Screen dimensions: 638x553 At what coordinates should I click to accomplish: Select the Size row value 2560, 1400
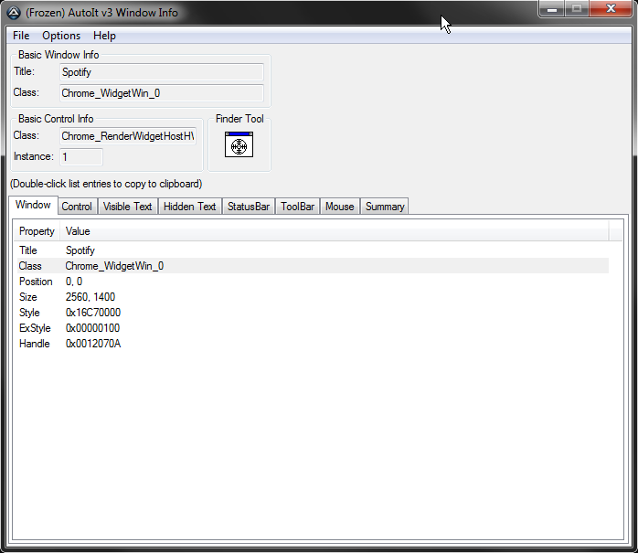(90, 297)
